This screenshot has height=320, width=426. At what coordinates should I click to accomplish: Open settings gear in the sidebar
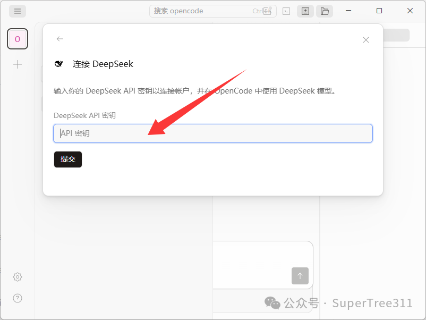point(18,277)
